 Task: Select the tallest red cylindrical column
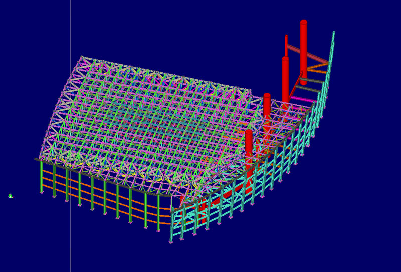click(x=303, y=50)
